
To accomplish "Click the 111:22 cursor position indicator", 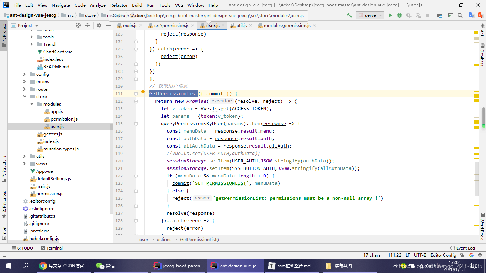I will (394, 255).
